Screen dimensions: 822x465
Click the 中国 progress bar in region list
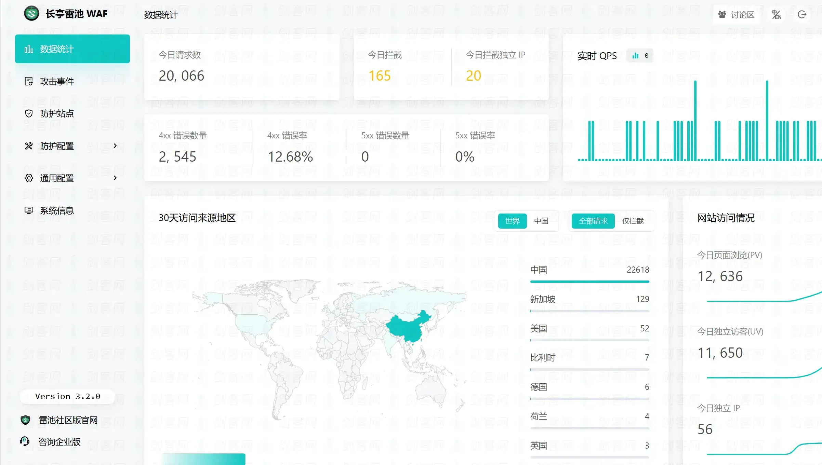click(589, 282)
